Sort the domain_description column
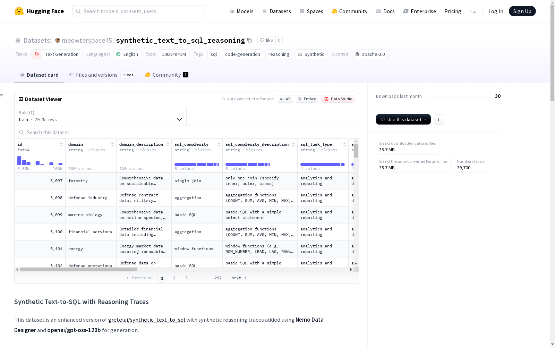 coord(168,144)
